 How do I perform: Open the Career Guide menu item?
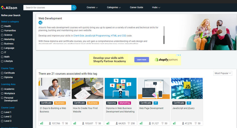137,7
